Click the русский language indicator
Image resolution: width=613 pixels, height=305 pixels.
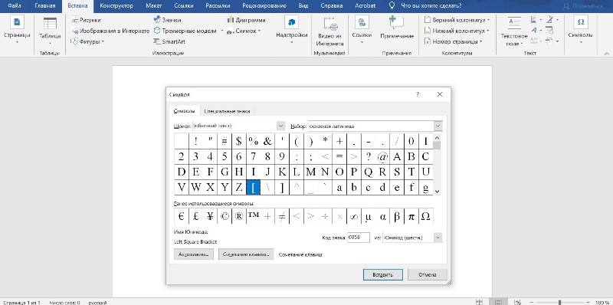(x=98, y=302)
